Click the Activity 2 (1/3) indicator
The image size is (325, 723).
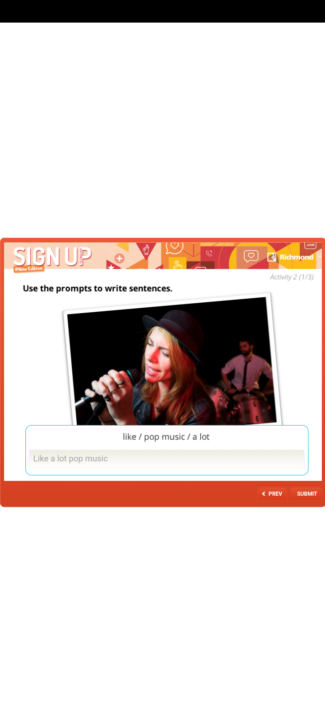pos(292,277)
